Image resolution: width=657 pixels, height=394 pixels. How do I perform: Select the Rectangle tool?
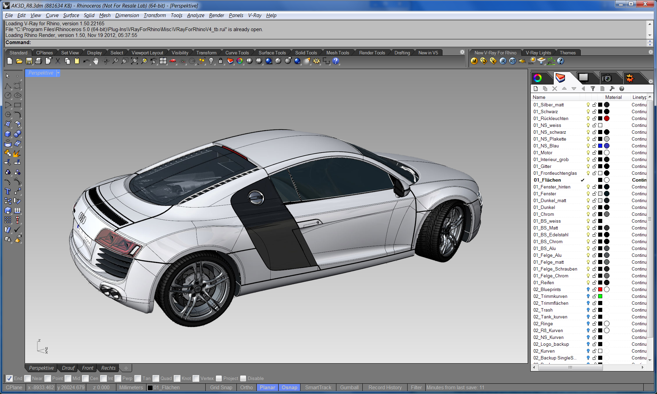pyautogui.click(x=17, y=105)
